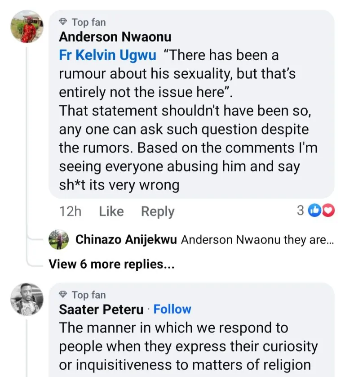Like Anderson Nwaonu's comment
The width and height of the screenshot is (345, 377).
tap(111, 211)
